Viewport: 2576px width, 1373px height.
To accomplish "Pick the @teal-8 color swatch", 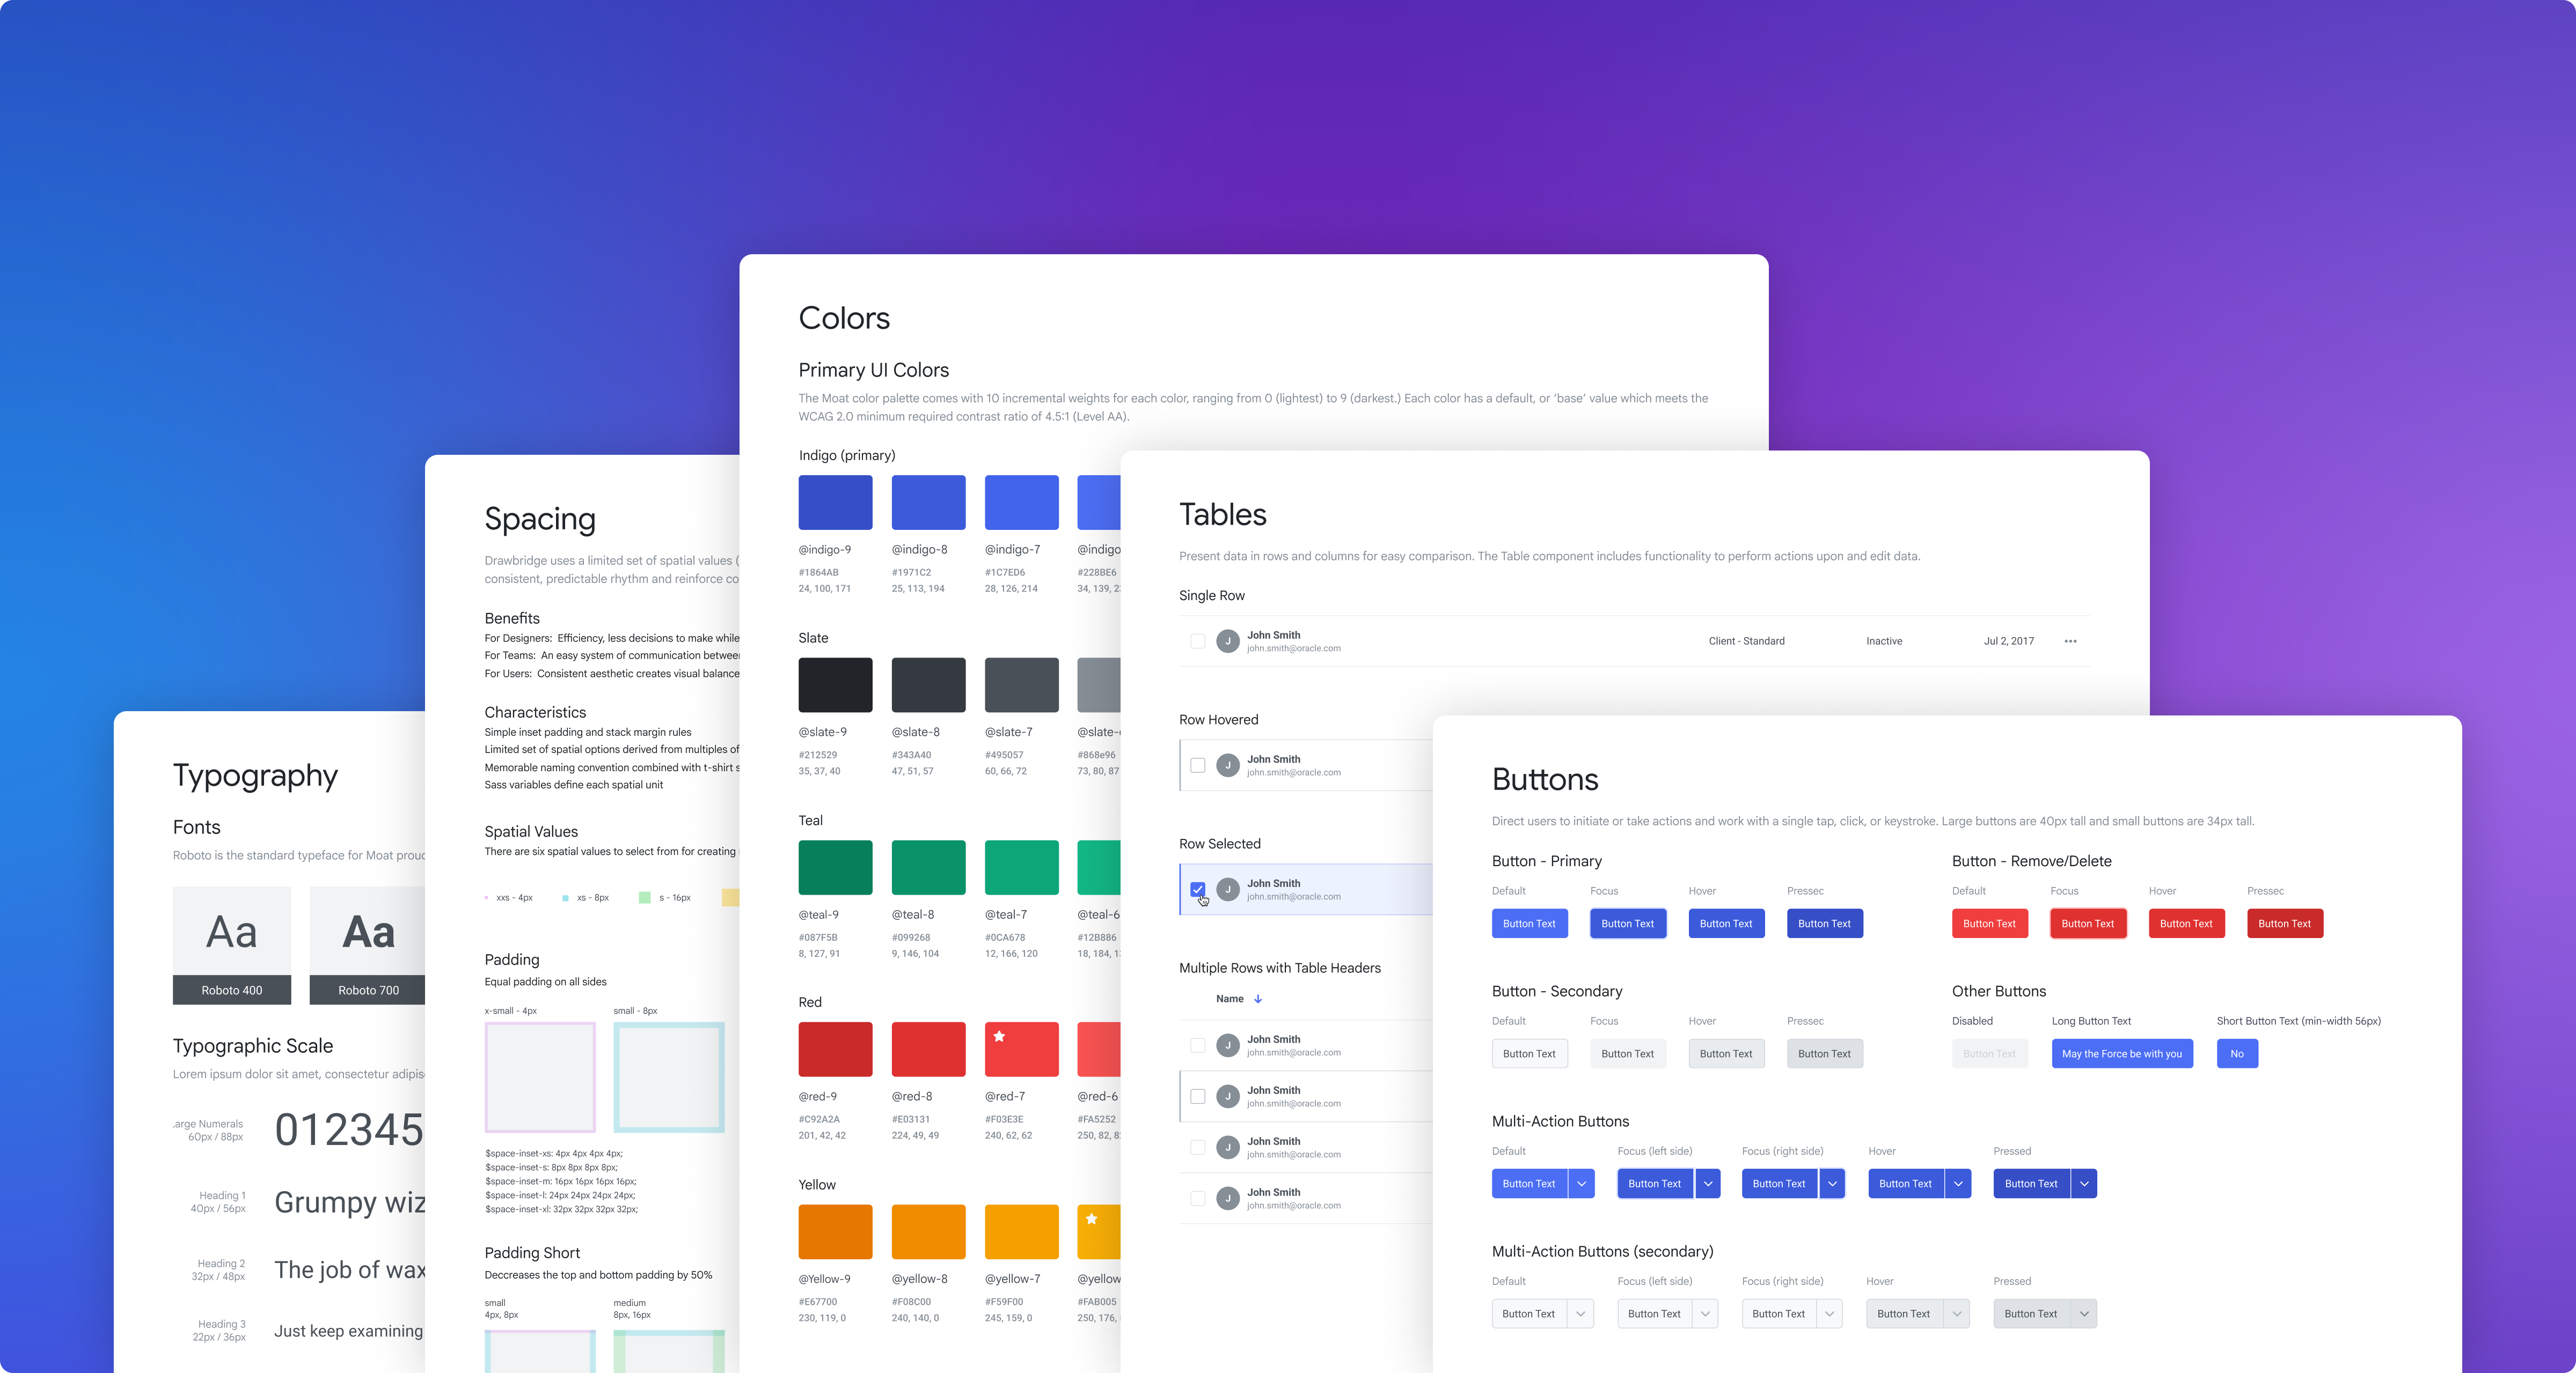I will (x=928, y=867).
